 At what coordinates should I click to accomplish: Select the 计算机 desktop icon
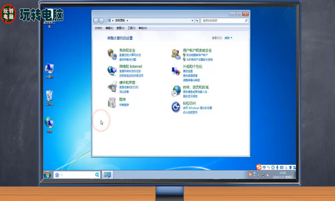click(49, 71)
